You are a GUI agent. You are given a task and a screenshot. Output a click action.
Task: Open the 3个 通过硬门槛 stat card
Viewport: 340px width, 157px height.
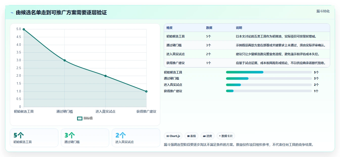[85, 138]
